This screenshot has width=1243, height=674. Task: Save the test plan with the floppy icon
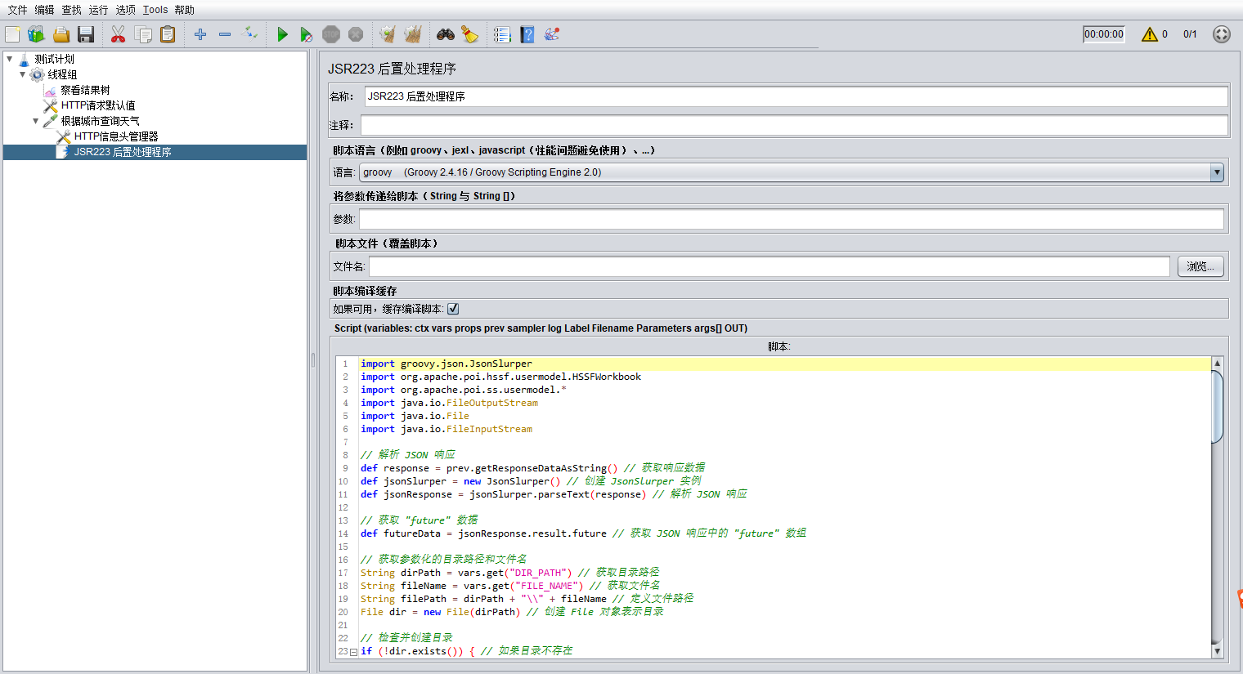86,34
